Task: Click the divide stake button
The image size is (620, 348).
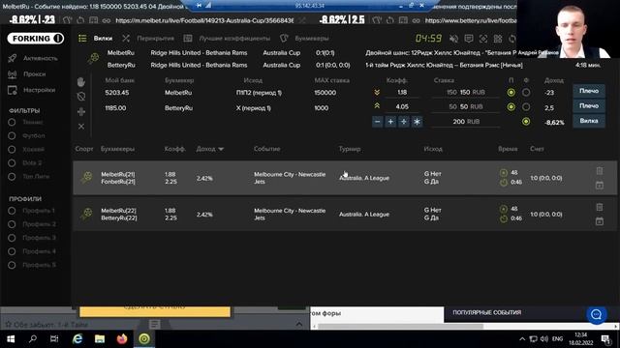Action: tap(404, 122)
